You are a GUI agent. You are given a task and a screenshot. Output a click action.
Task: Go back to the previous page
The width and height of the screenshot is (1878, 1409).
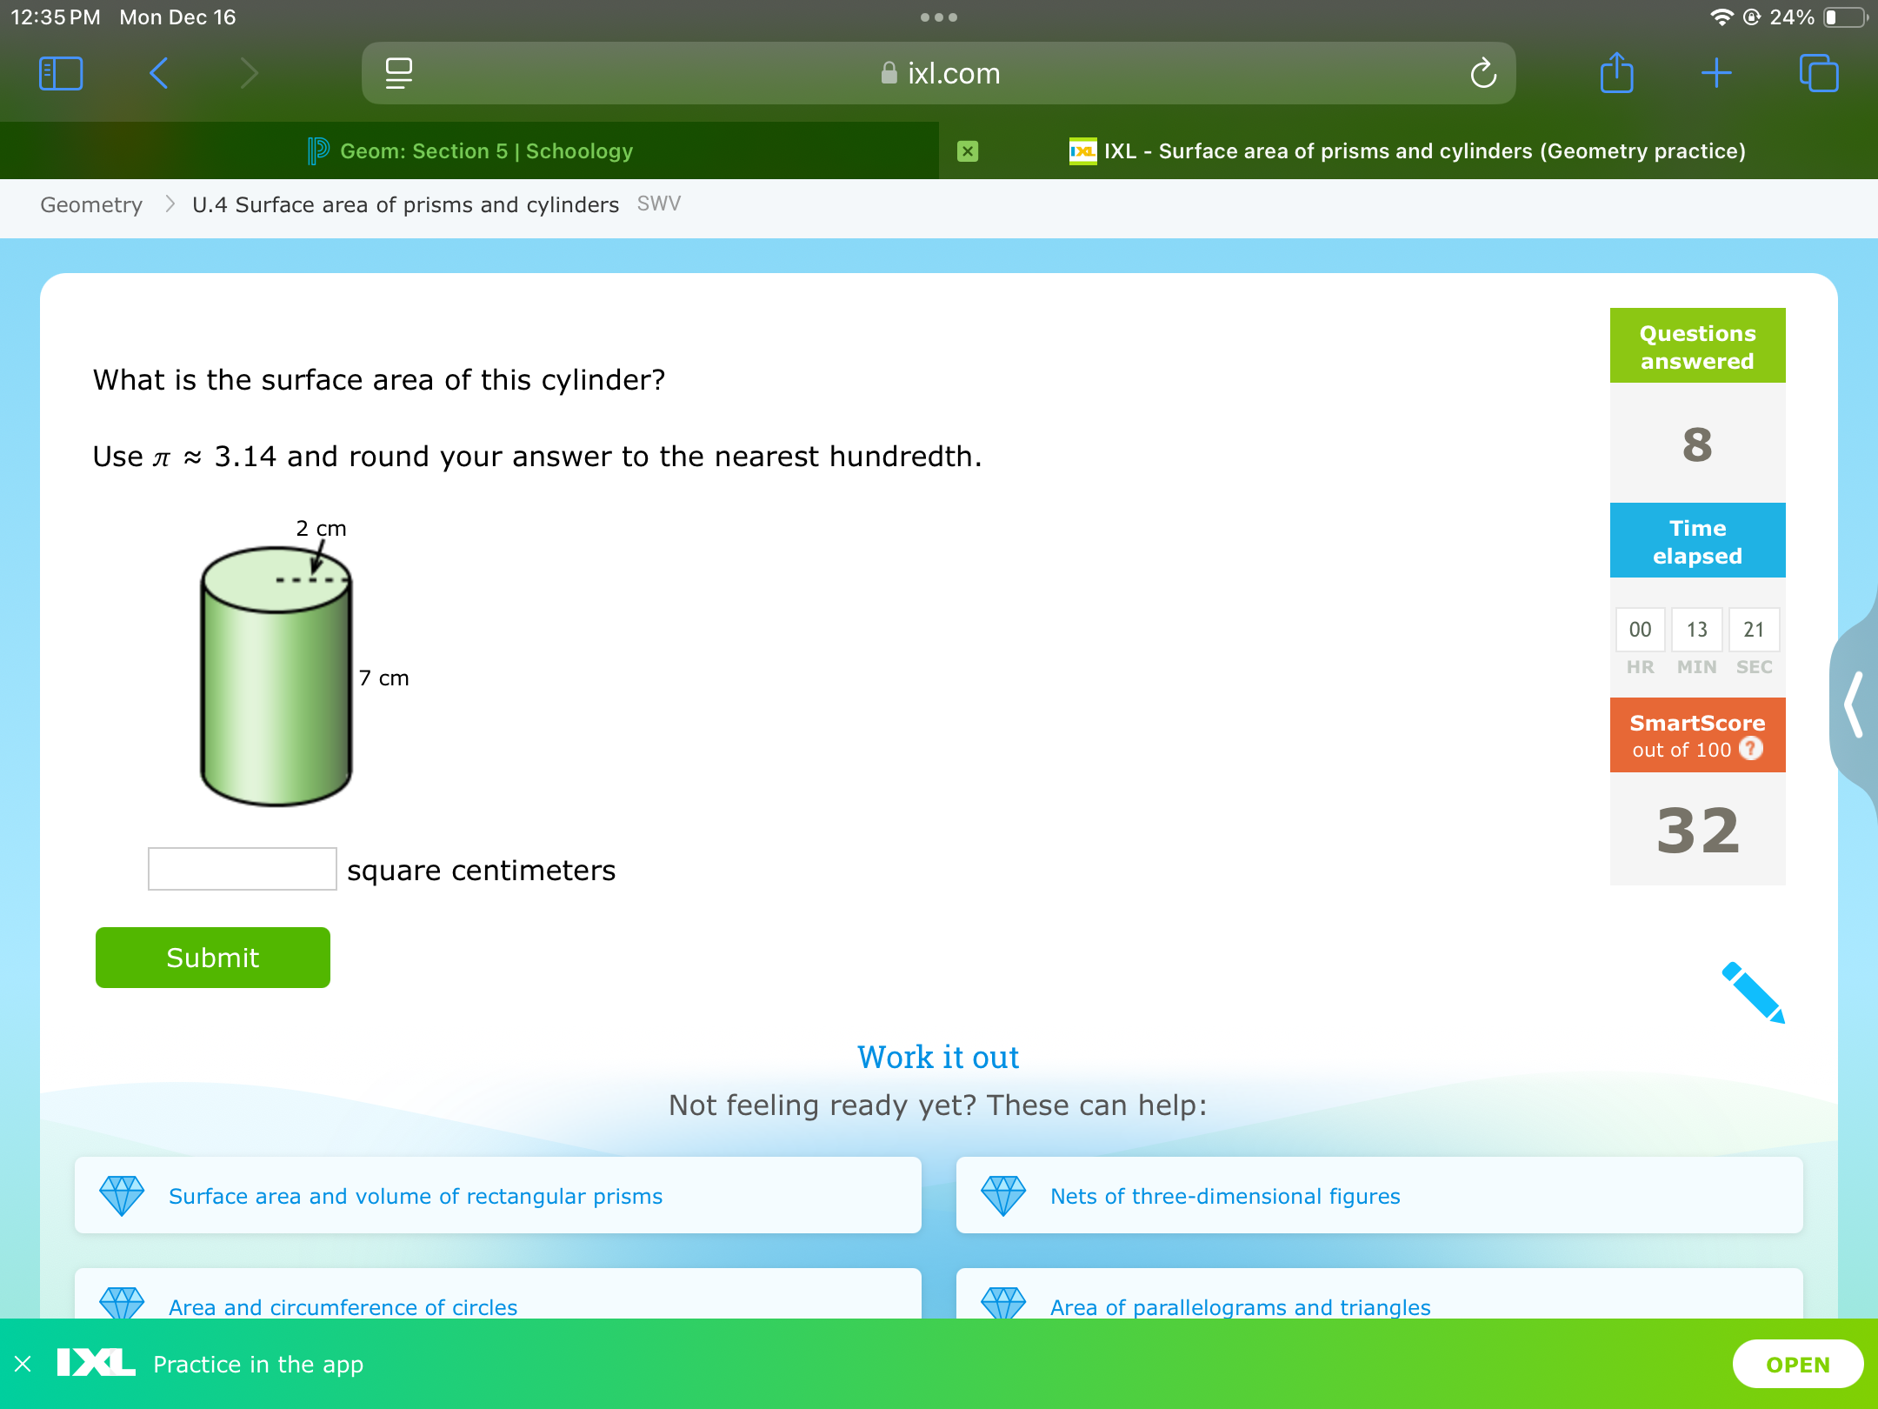159,74
